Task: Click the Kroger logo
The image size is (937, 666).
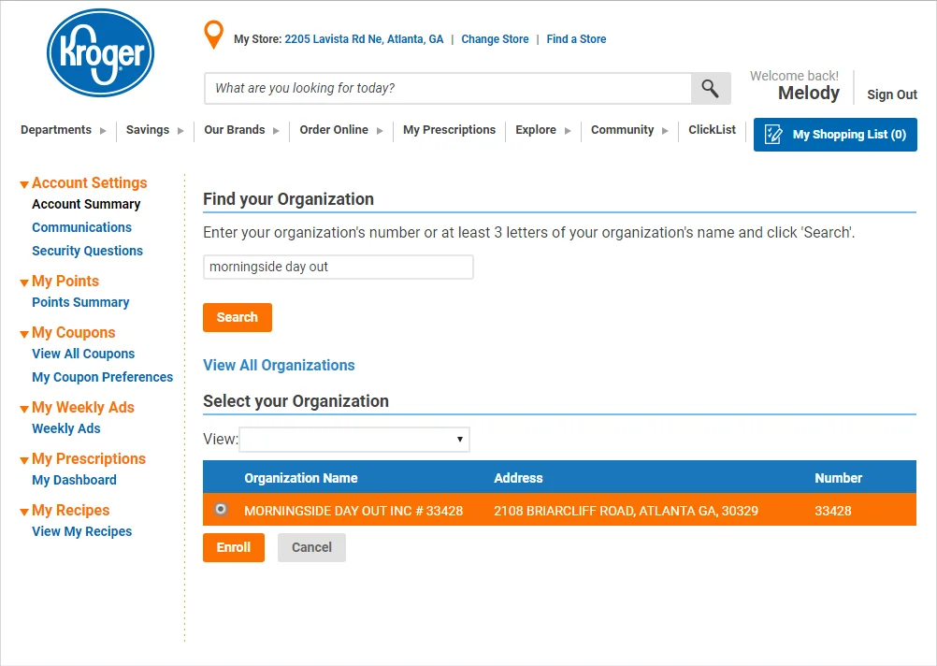Action: (100, 52)
